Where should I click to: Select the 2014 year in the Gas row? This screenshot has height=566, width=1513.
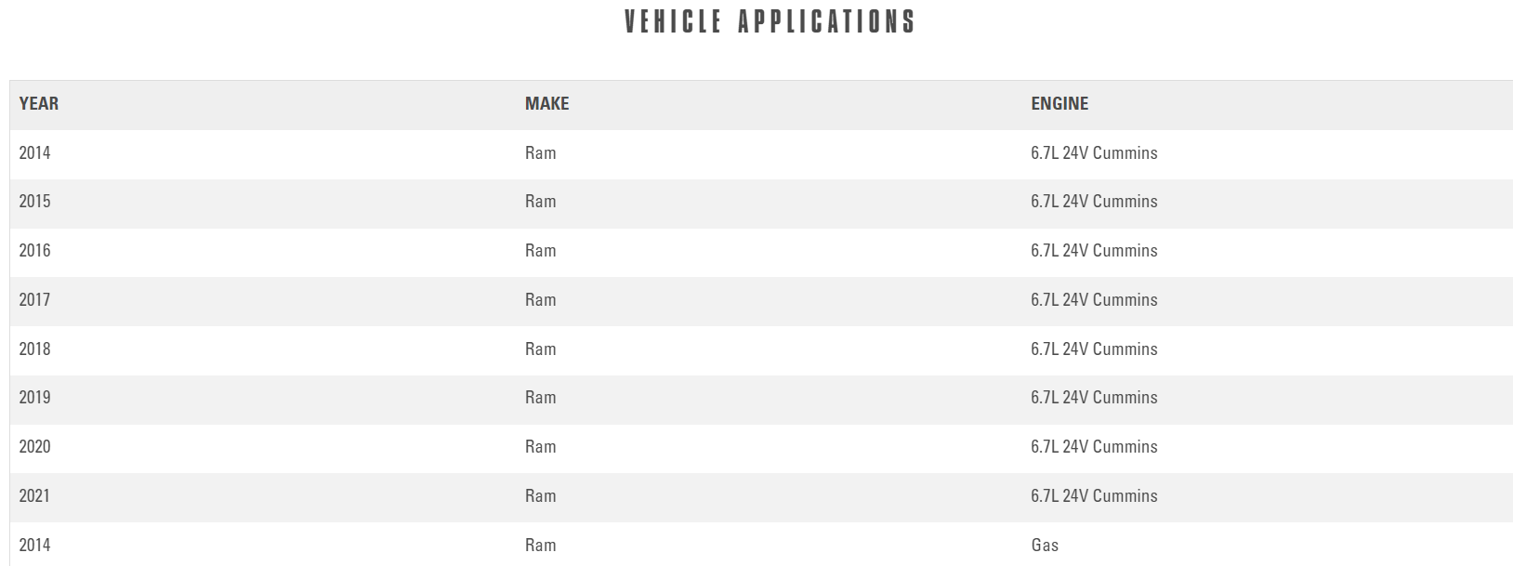click(35, 546)
